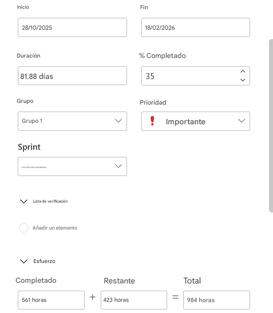Click the Añadir un elemento text field
This screenshot has width=273, height=313.
[x=55, y=228]
